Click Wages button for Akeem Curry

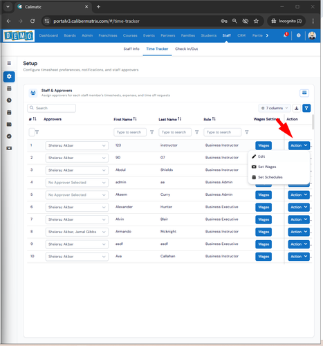[x=264, y=195]
